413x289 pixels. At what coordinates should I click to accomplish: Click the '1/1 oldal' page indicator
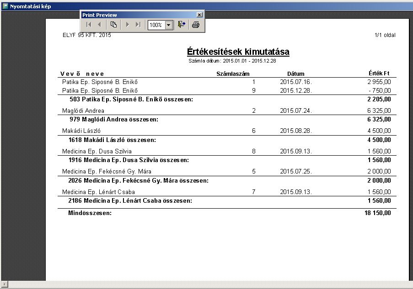click(385, 35)
